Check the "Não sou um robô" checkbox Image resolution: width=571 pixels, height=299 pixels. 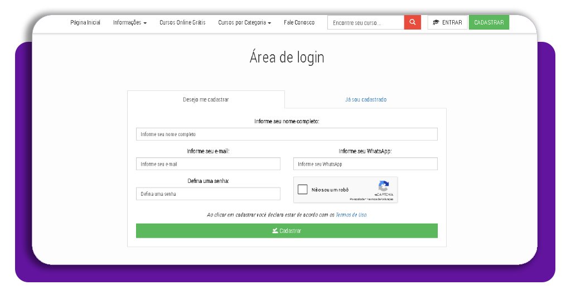303,190
